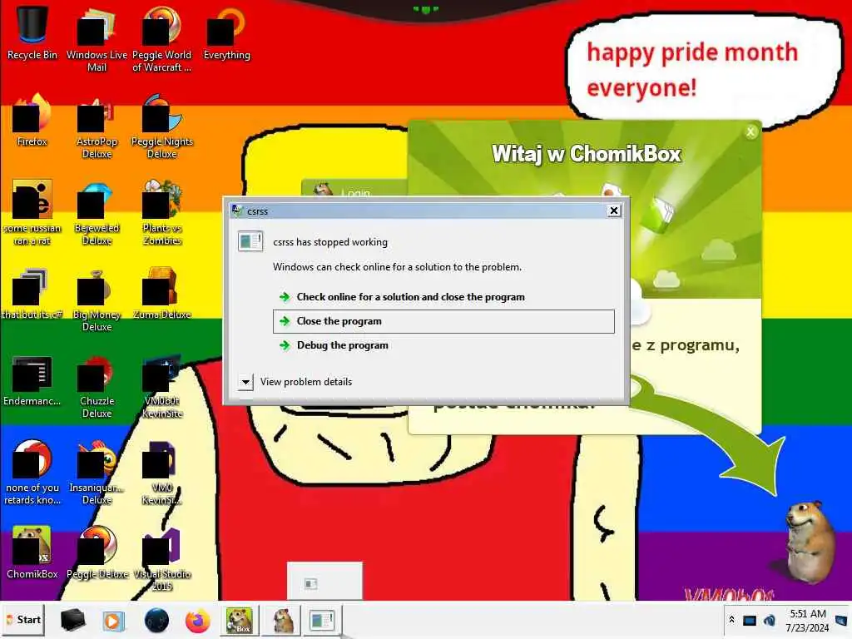Screen dimensions: 852x639
Task: Launch media player from taskbar
Action: click(114, 621)
